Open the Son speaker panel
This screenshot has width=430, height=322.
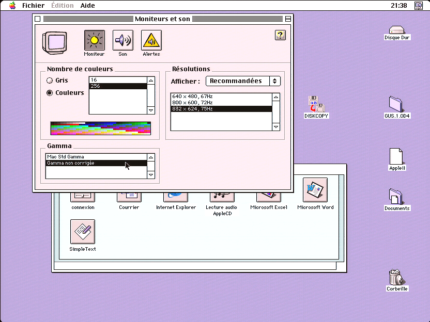[123, 40]
